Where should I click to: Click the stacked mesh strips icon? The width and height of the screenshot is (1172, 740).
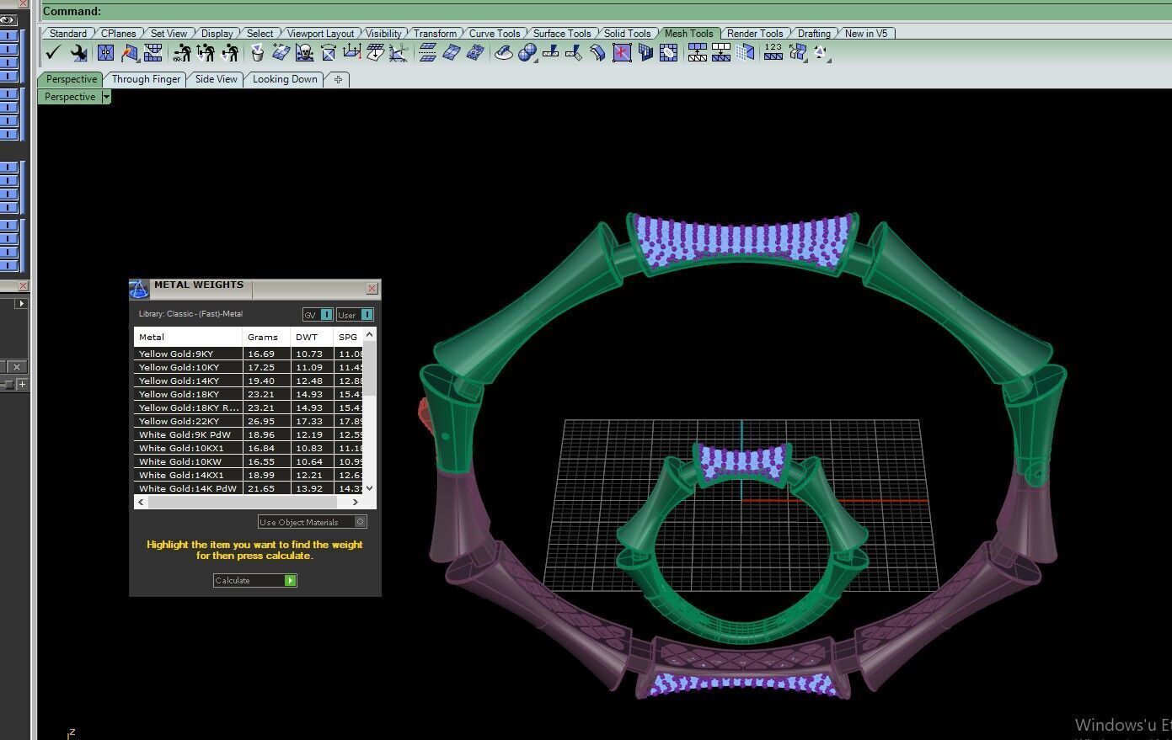coord(428,53)
